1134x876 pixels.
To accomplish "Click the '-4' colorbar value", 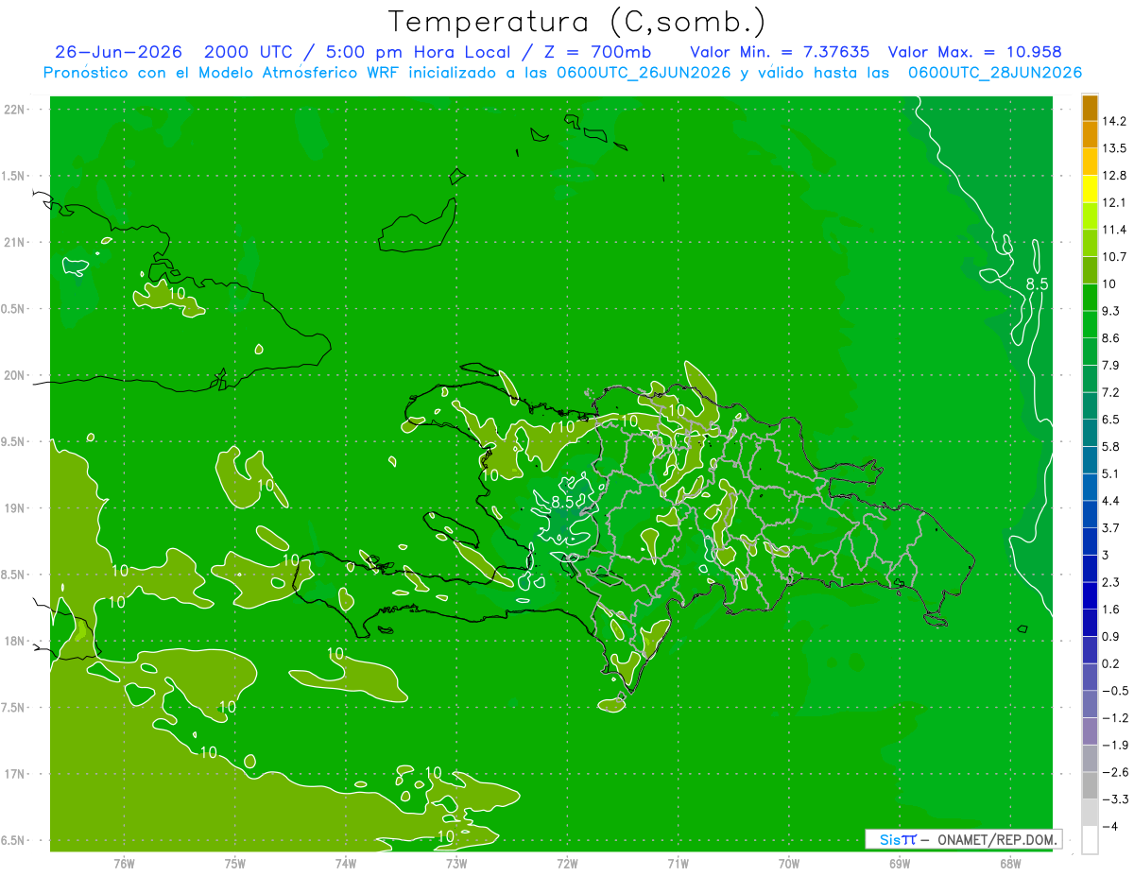I will [1108, 826].
